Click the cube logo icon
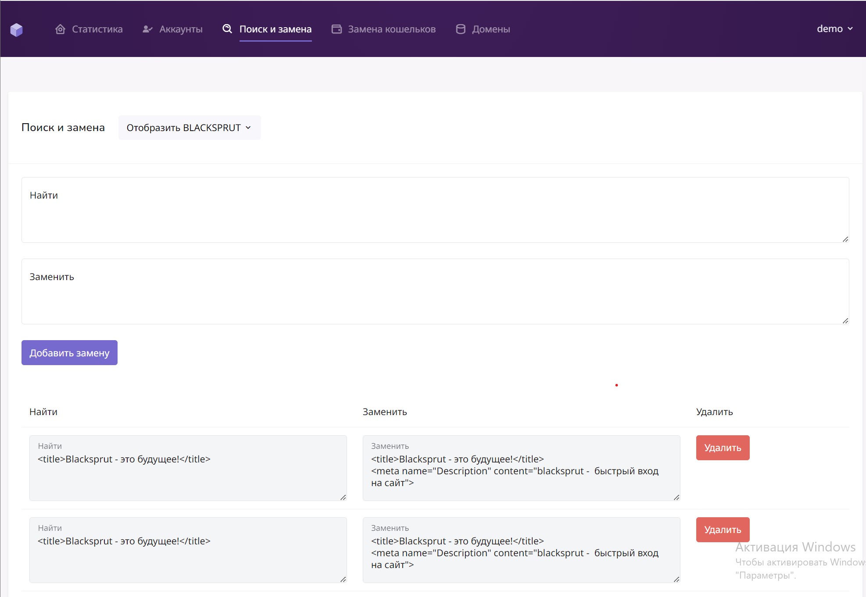The height and width of the screenshot is (597, 866). click(x=16, y=30)
